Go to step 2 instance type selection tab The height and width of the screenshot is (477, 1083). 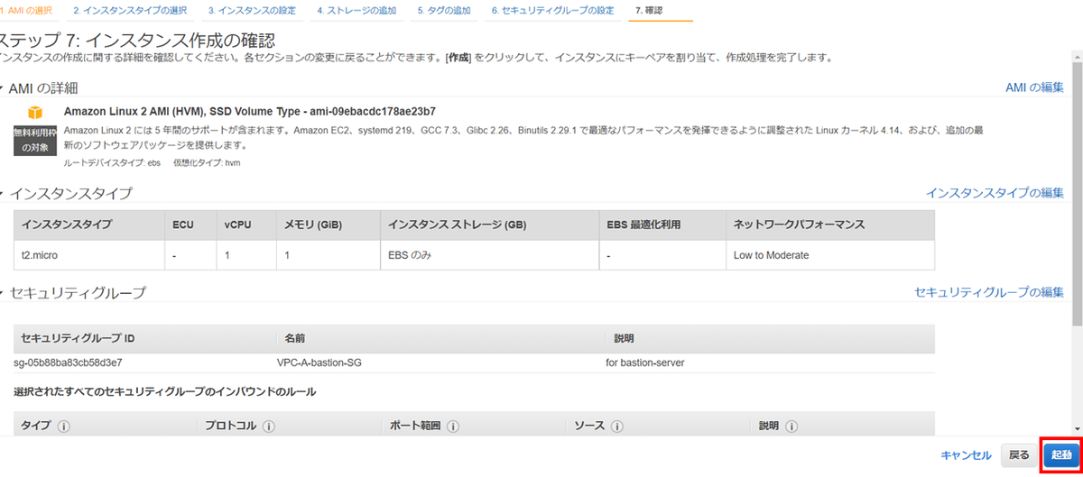click(130, 11)
